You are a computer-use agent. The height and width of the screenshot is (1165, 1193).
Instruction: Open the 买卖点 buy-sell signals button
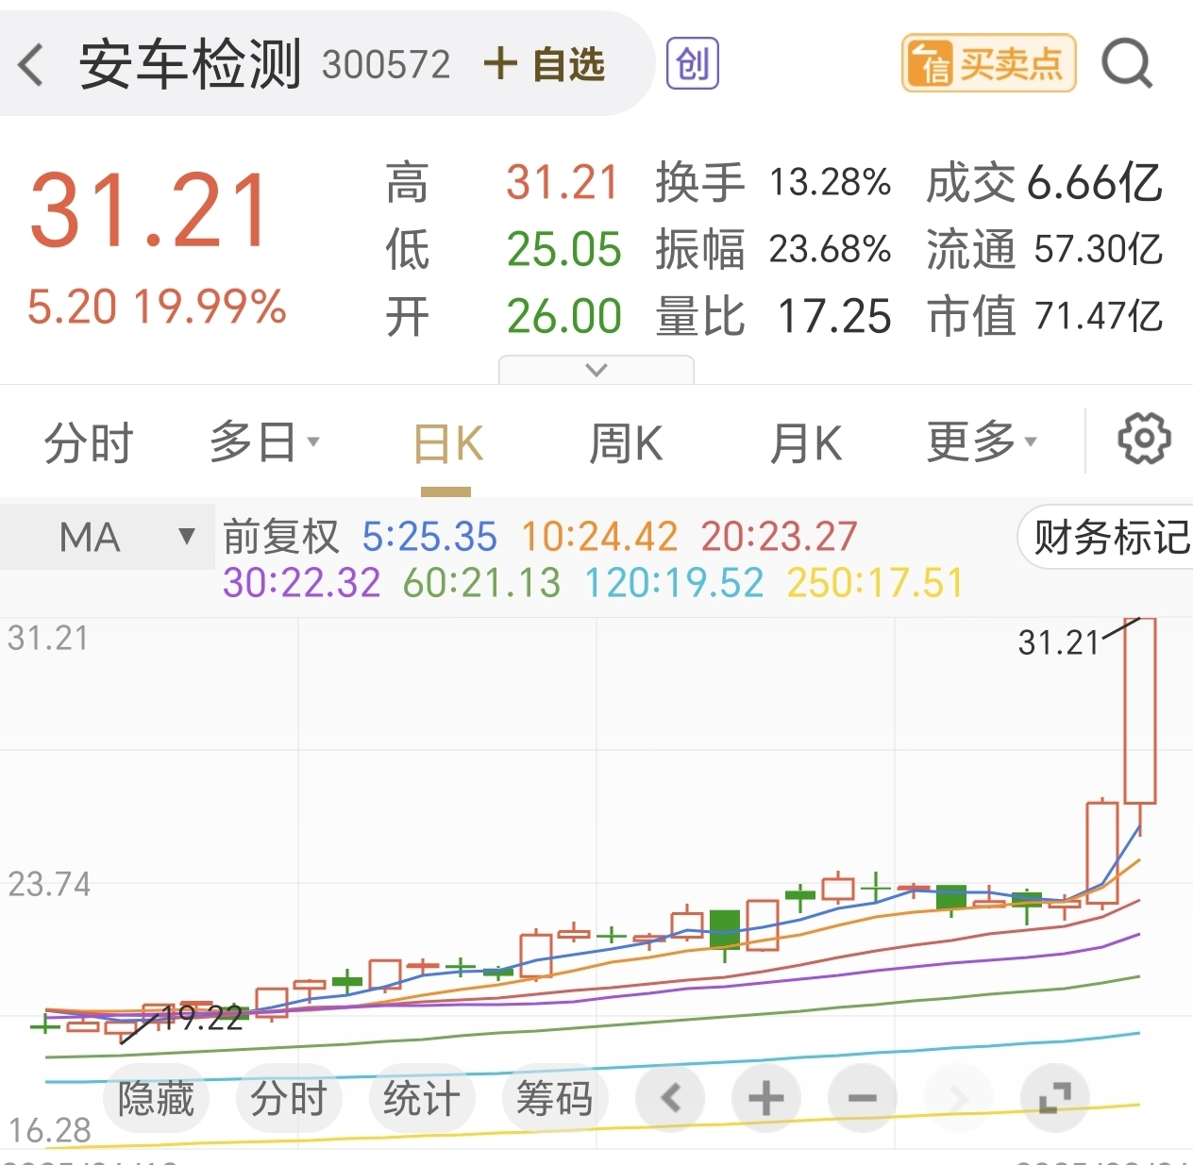(x=988, y=63)
